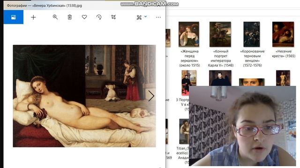
Task: Click the displayed Venus of Urbino painting
Action: click(84, 96)
